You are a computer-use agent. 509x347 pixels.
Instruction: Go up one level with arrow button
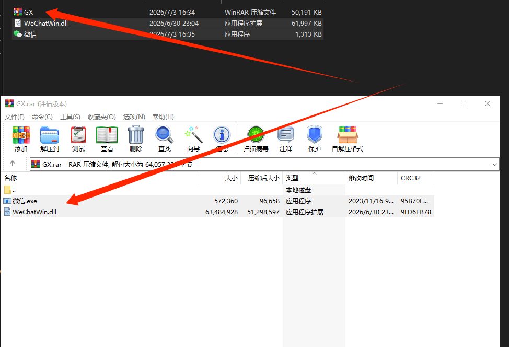pyautogui.click(x=13, y=164)
